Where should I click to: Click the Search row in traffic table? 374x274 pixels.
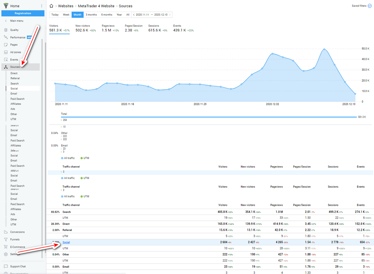210,212
